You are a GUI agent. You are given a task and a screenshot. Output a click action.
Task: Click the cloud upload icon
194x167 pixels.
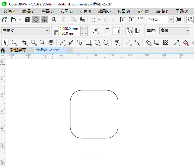(45, 20)
